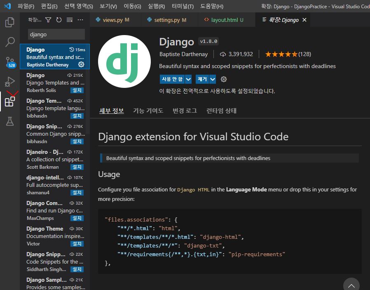Screen dimensions: 370x290
Task: Click the VS Code logo icon
Action: [x=7, y=6]
